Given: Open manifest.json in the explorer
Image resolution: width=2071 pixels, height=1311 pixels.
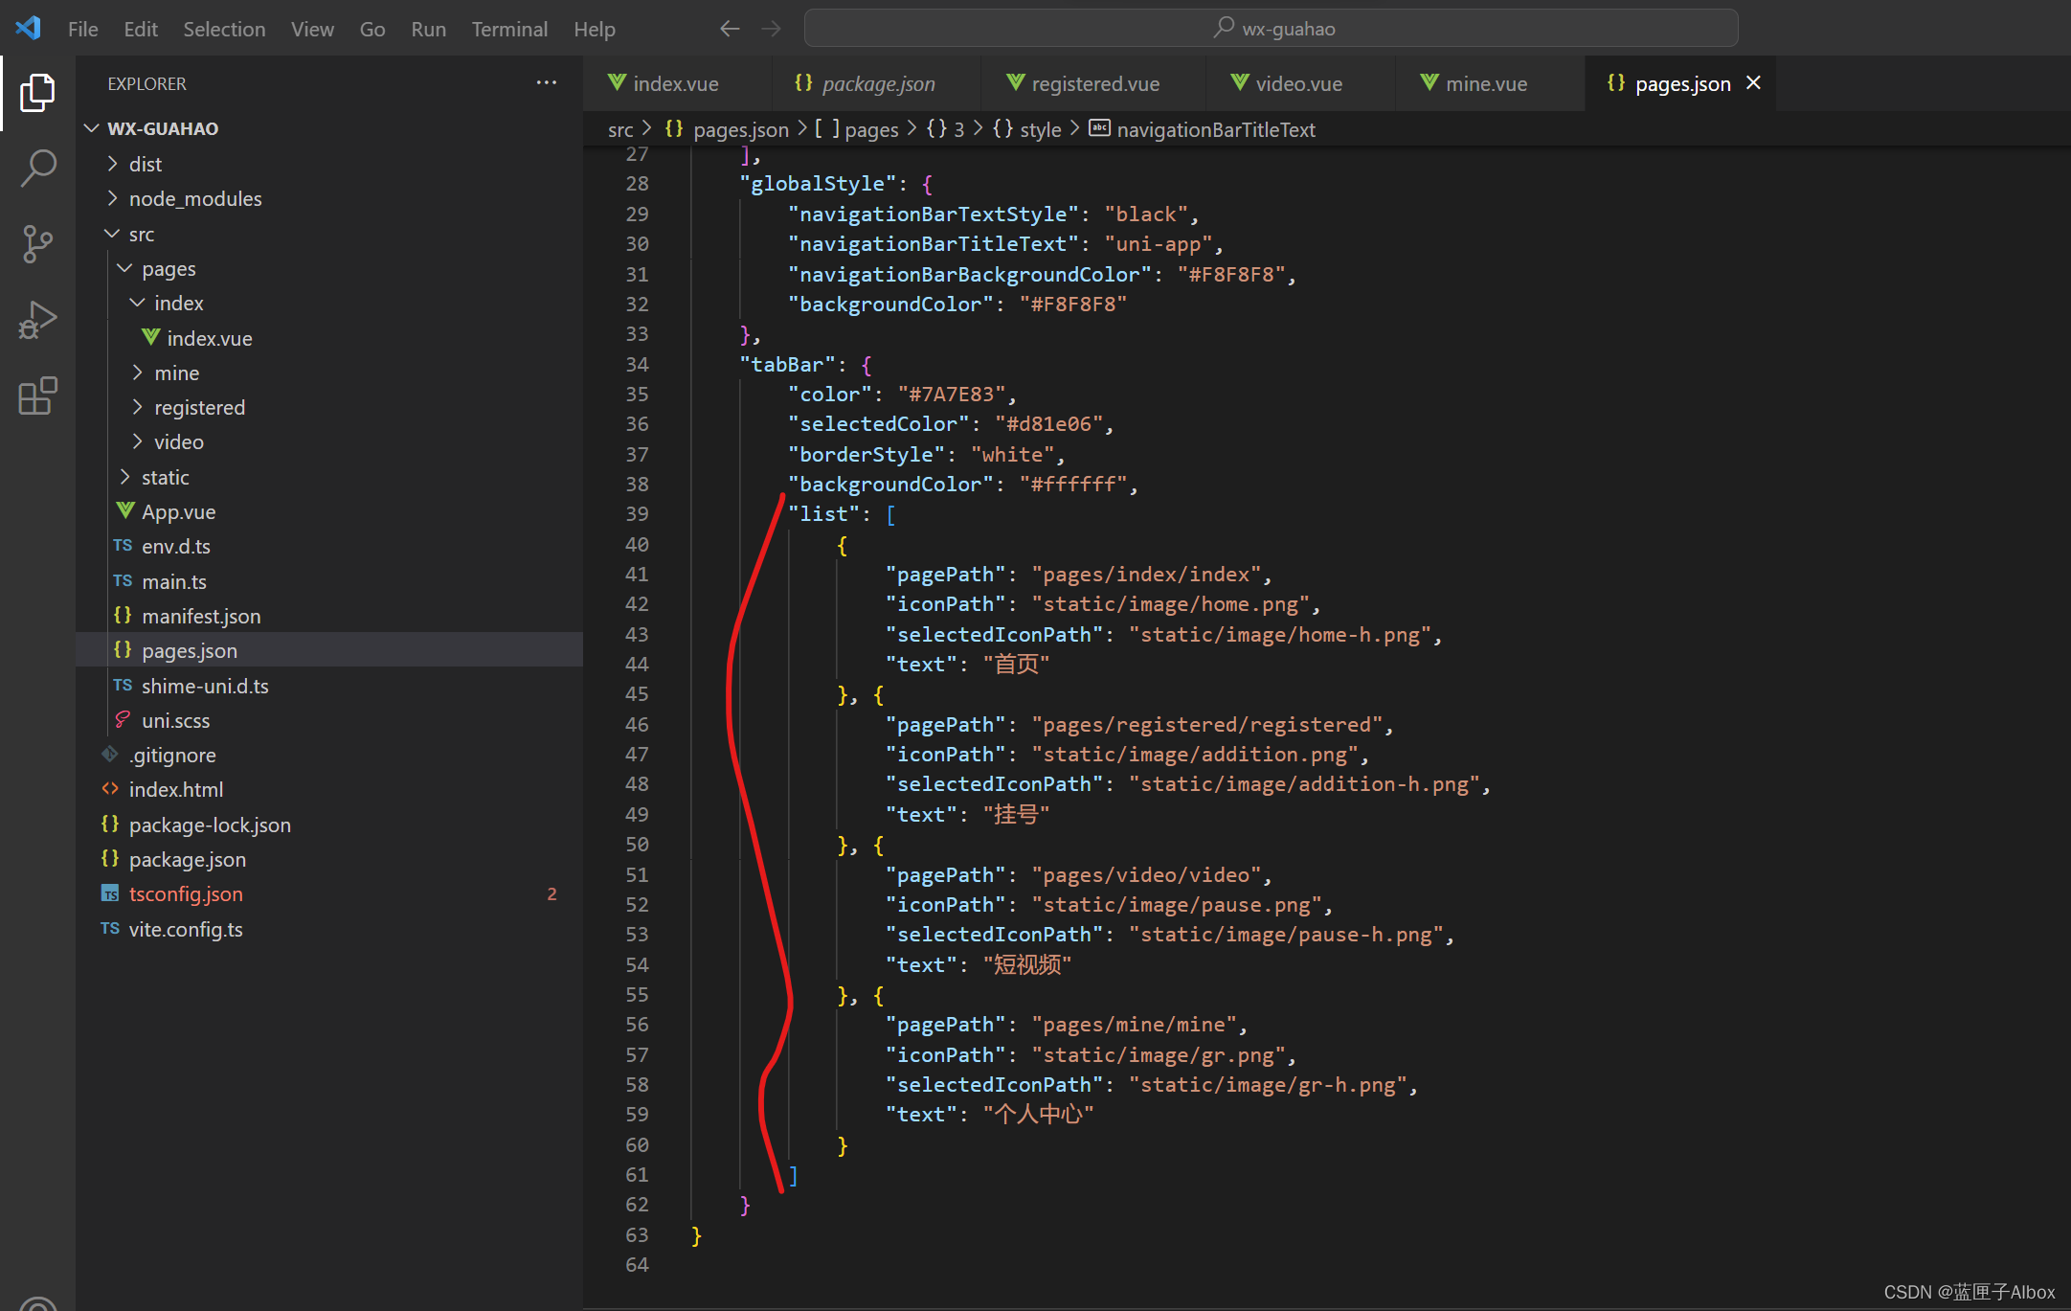Looking at the screenshot, I should click(x=201, y=616).
